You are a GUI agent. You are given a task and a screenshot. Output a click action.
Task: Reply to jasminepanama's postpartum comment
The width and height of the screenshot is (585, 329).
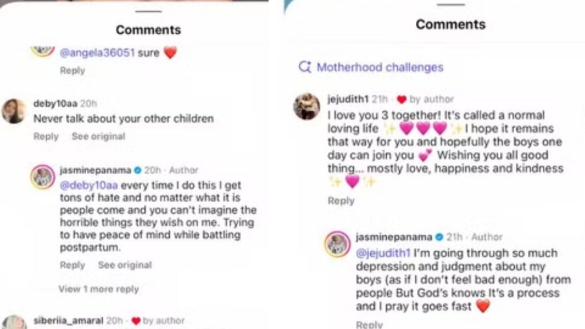pos(72,265)
